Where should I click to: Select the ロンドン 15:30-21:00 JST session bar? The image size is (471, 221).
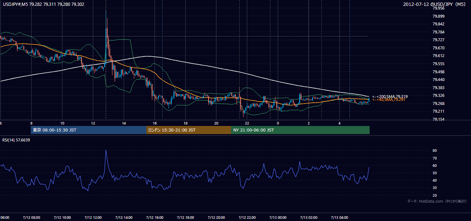point(189,130)
